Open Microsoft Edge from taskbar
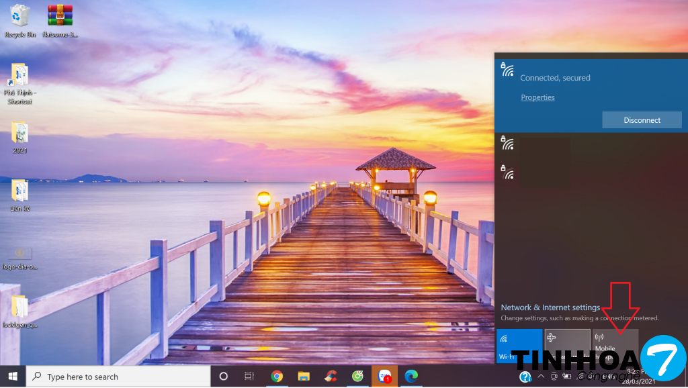The height and width of the screenshot is (388, 688). (411, 377)
